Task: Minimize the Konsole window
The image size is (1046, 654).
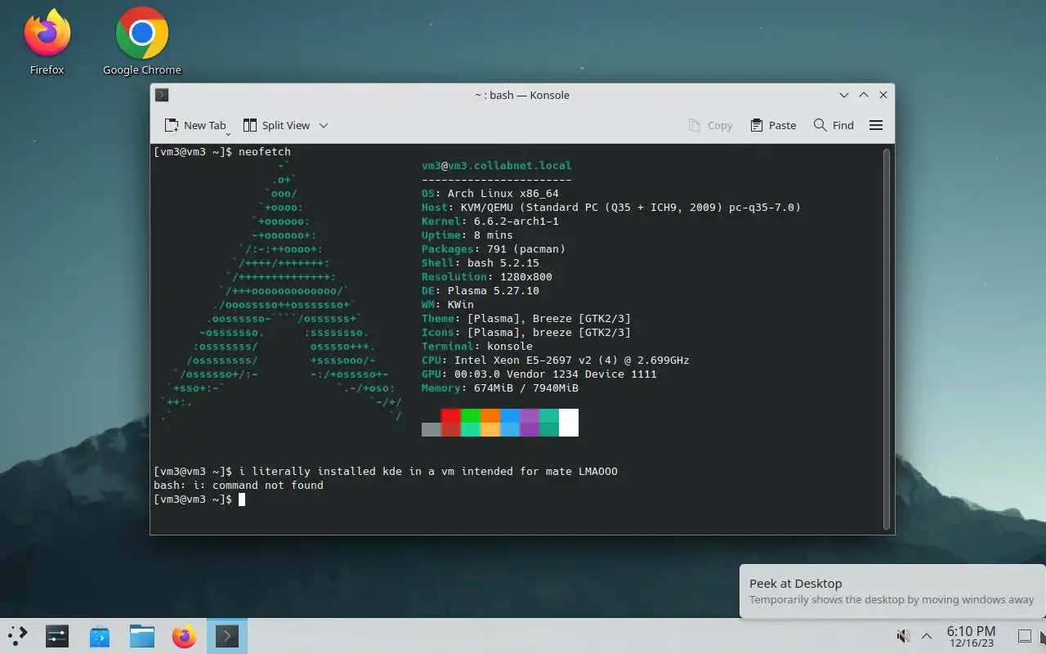Action: click(844, 95)
